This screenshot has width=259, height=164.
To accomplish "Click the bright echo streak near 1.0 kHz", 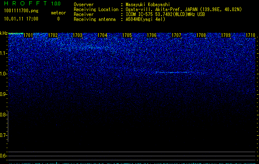I will tap(173, 72).
